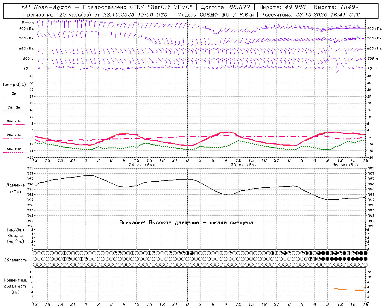Click the '26 октября' date marker

pyautogui.click(x=345, y=165)
